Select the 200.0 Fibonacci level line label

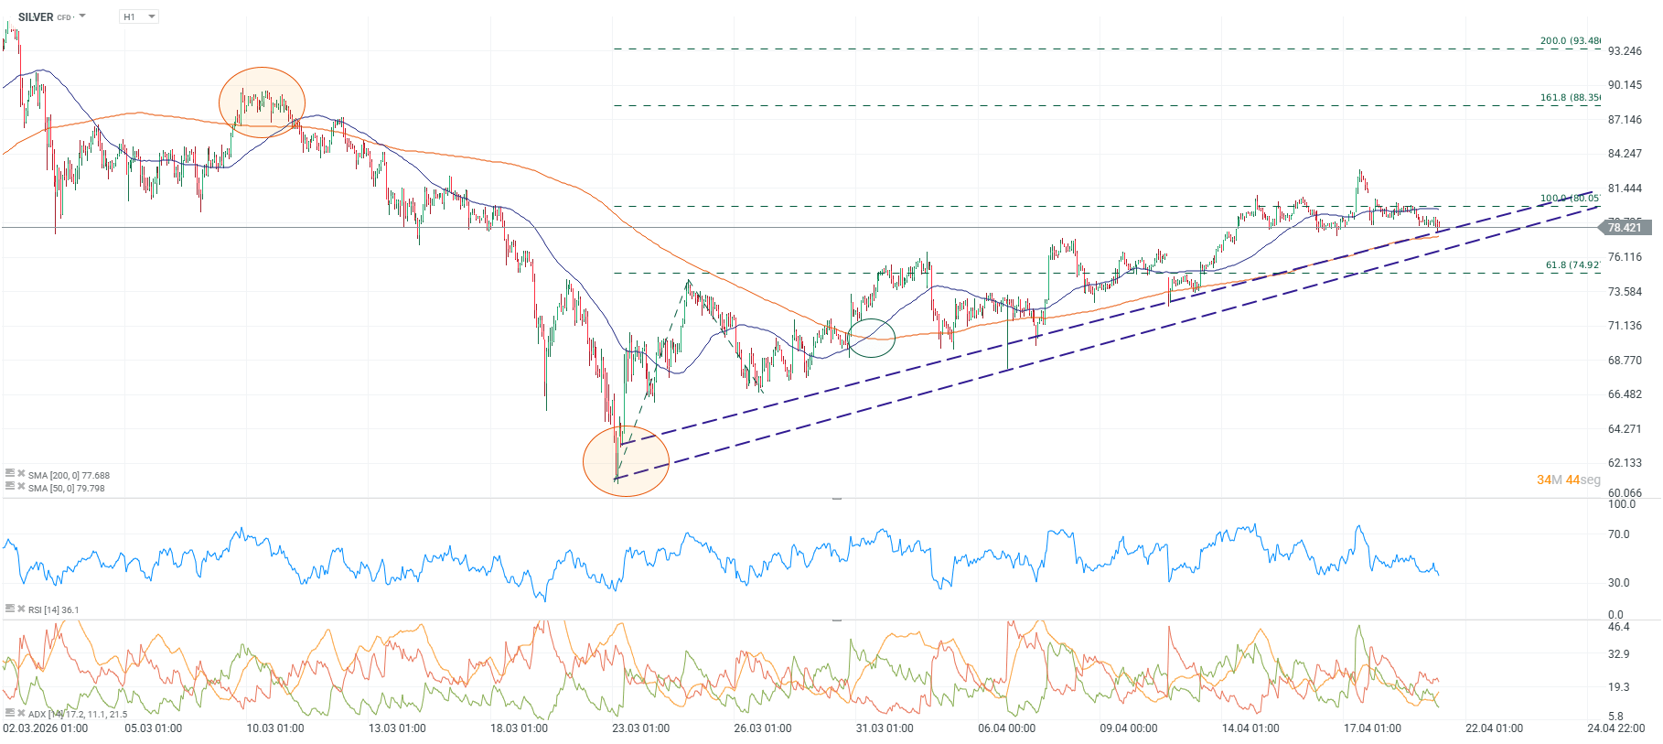[1569, 41]
